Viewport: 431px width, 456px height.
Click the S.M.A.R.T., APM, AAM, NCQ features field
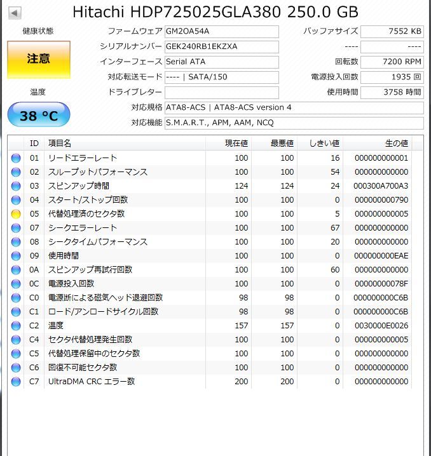[294, 123]
